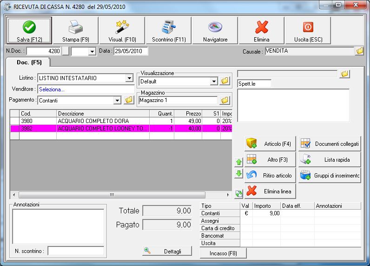Open Gruppi di inserimento
Viewport: 370px width, 266px height.
[x=330, y=176]
